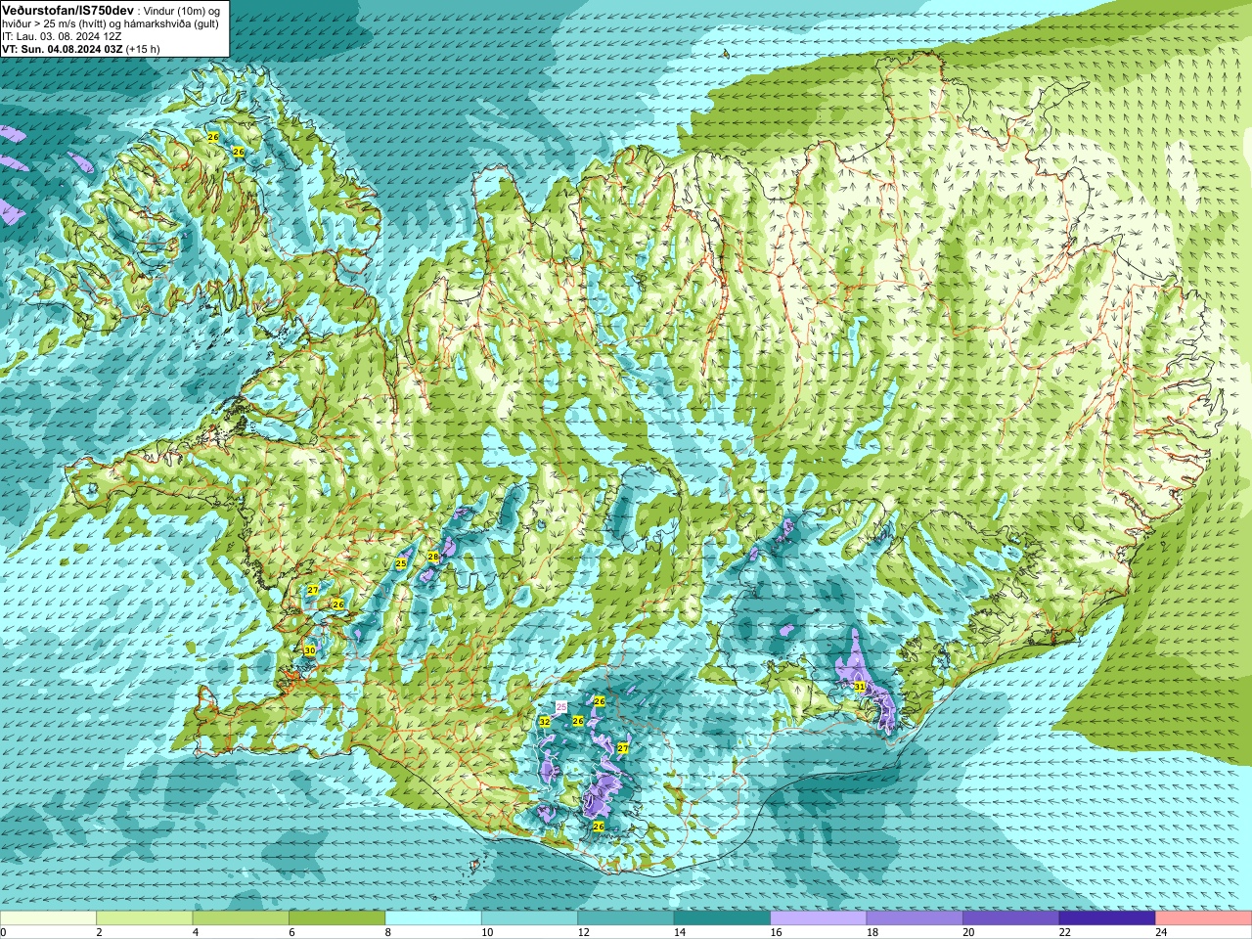Pick the 12–14 m/s teal legend swatch

626,918
